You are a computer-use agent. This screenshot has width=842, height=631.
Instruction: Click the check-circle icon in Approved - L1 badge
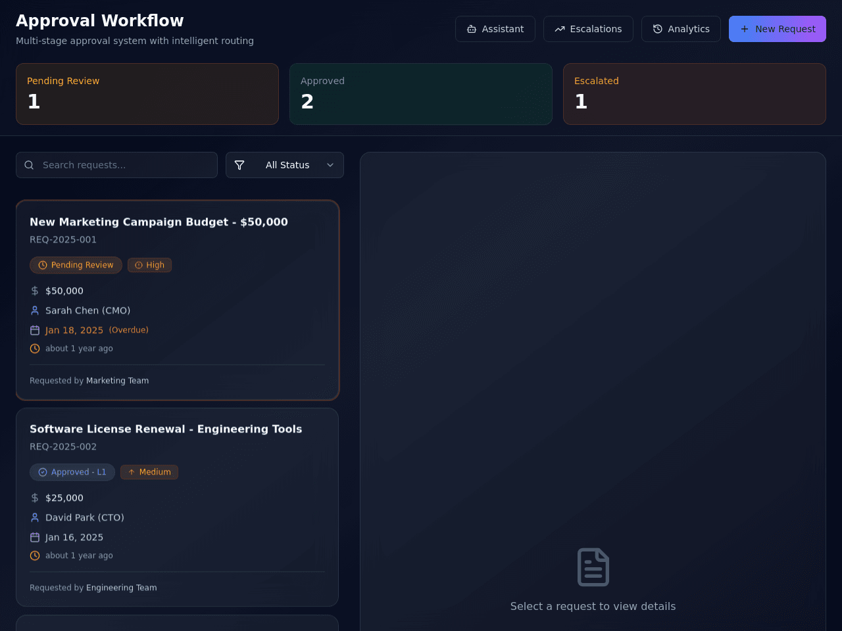pos(43,472)
